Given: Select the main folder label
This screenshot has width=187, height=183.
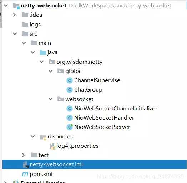Looking at the screenshot, I should pos(45,43).
